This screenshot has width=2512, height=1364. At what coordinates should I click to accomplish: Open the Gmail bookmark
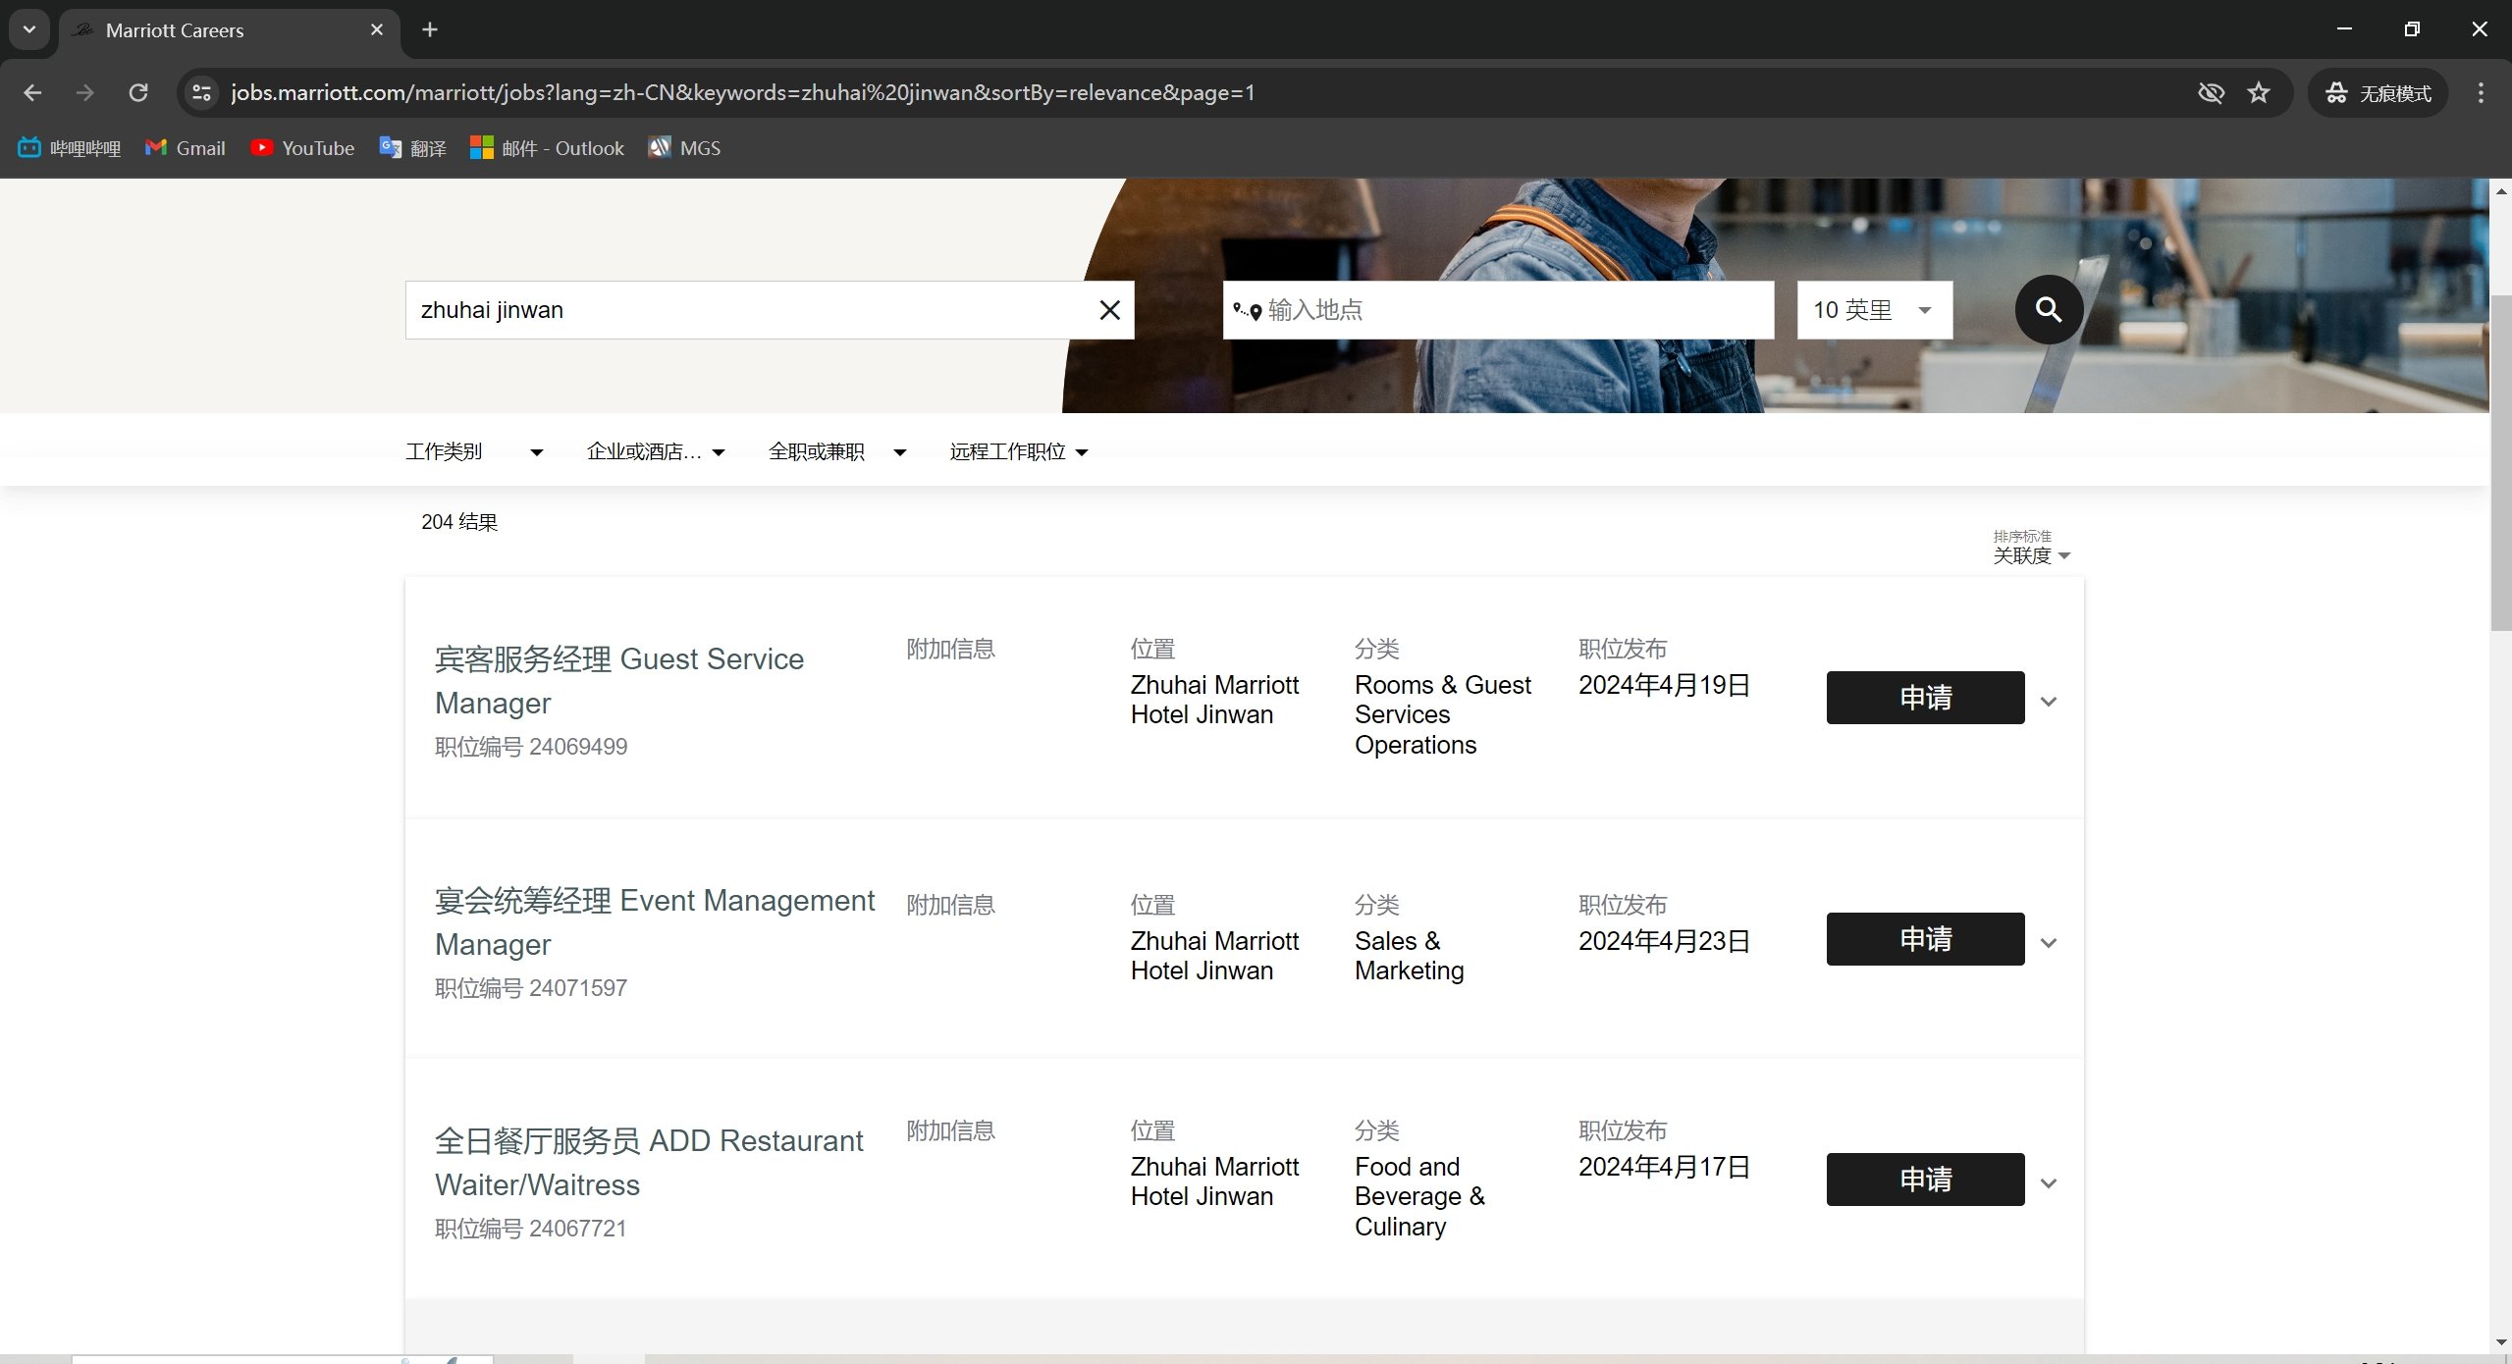(186, 148)
